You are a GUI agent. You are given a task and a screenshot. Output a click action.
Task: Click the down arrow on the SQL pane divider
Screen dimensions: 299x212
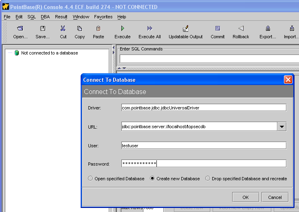click(x=124, y=68)
